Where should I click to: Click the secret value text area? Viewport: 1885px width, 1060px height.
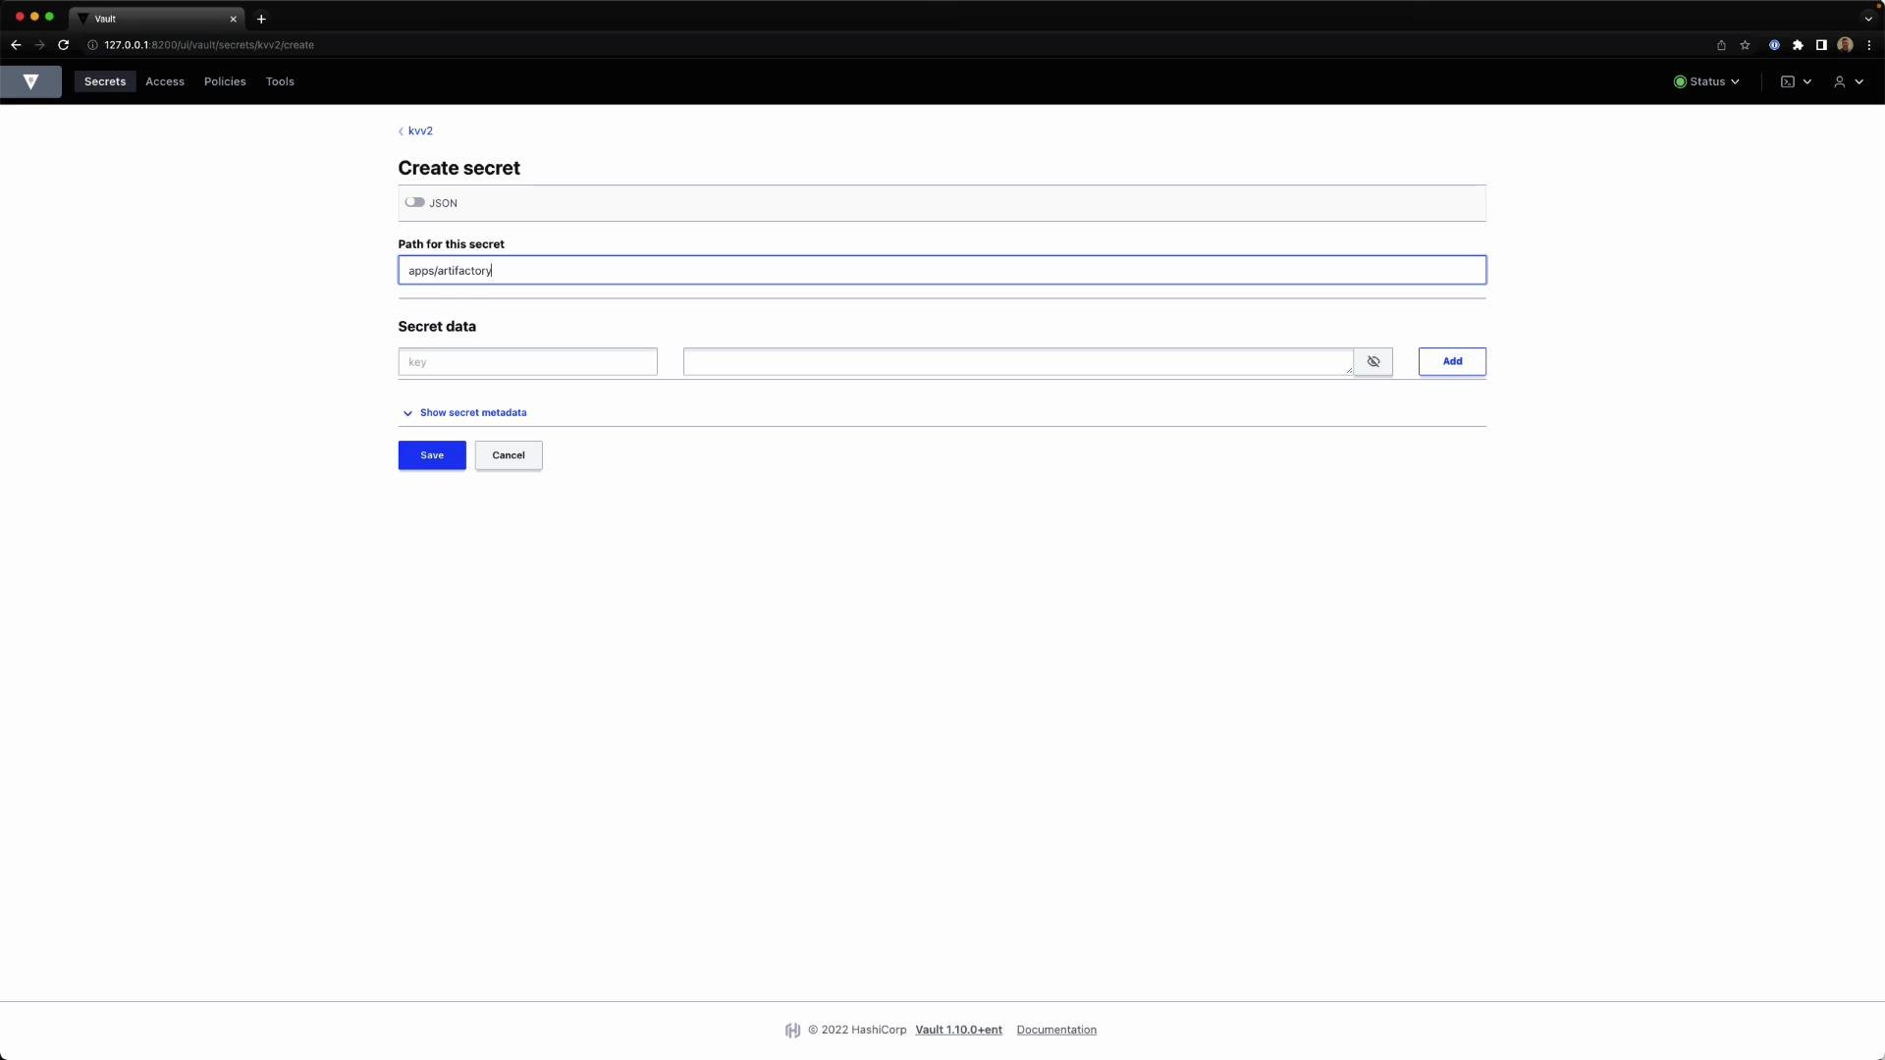pos(1018,361)
